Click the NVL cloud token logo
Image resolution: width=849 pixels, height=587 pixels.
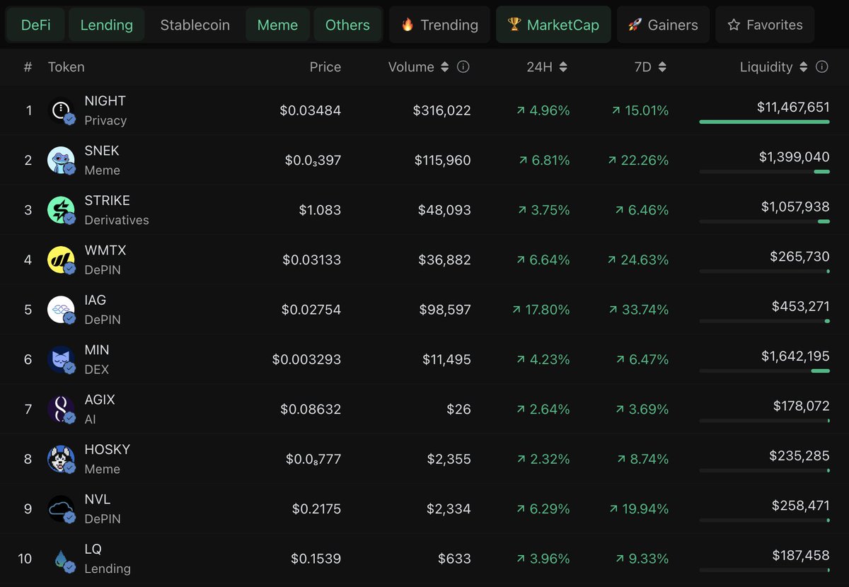click(61, 508)
